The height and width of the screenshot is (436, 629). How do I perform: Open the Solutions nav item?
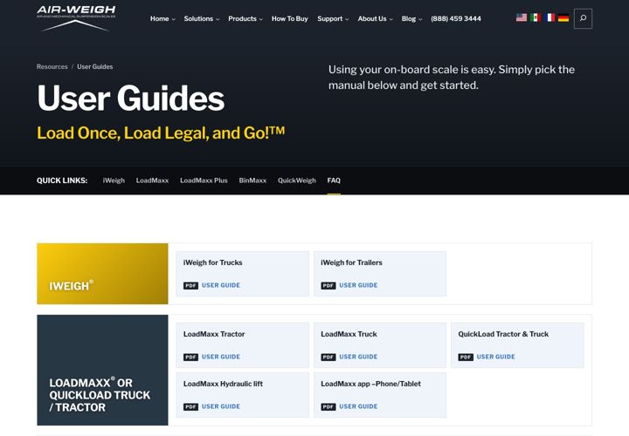point(198,19)
